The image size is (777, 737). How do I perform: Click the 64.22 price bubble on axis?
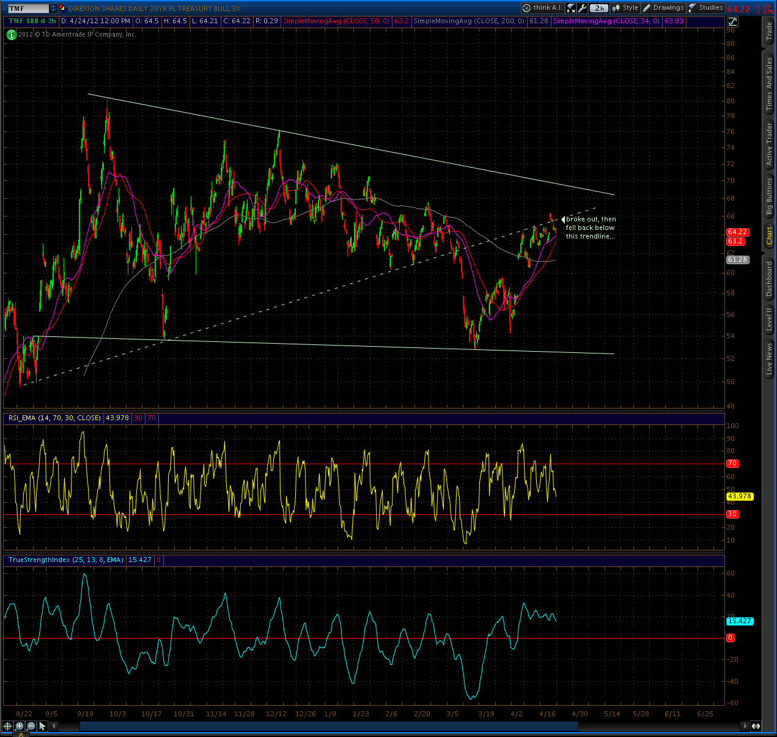tap(738, 232)
